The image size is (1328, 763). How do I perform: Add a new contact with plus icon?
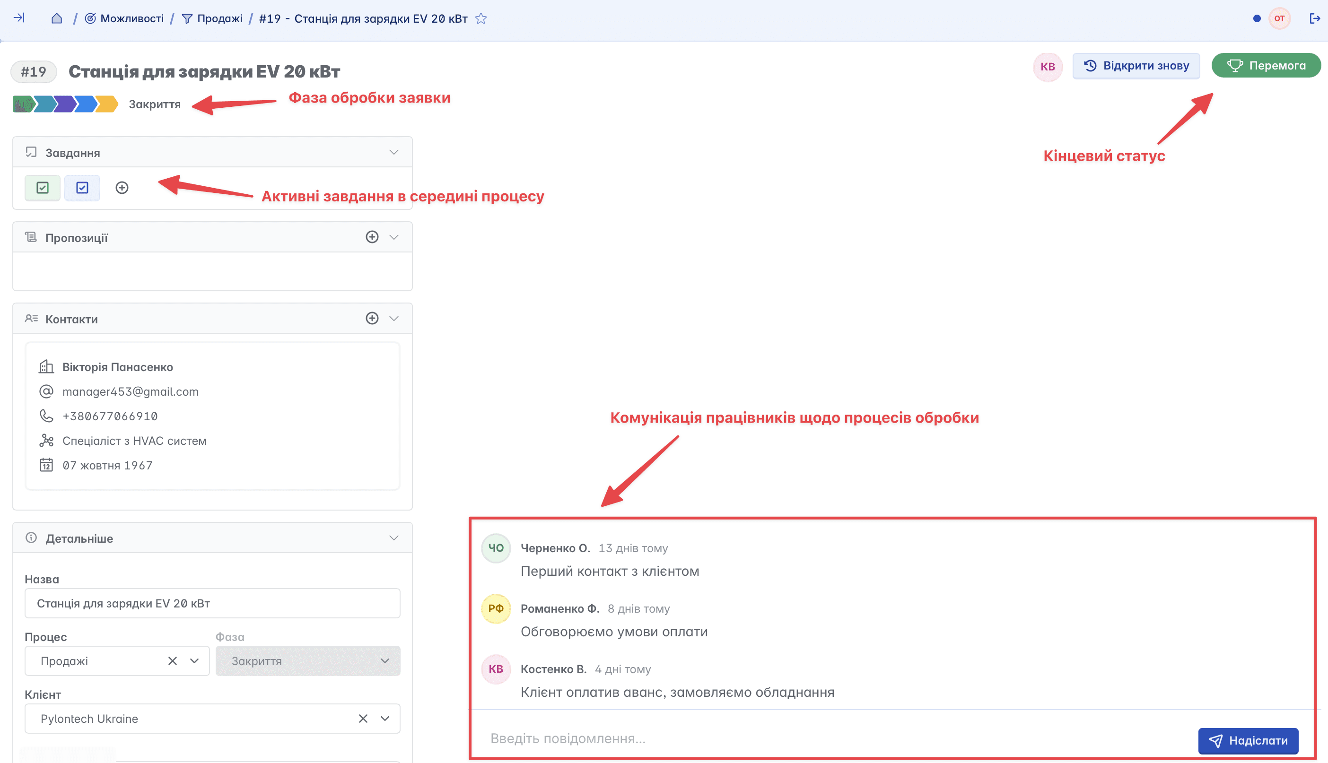(372, 318)
